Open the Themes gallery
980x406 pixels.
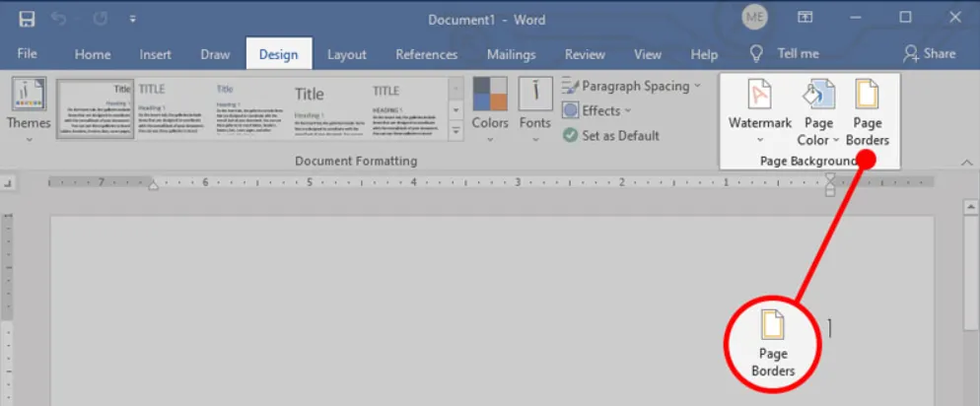click(x=29, y=110)
